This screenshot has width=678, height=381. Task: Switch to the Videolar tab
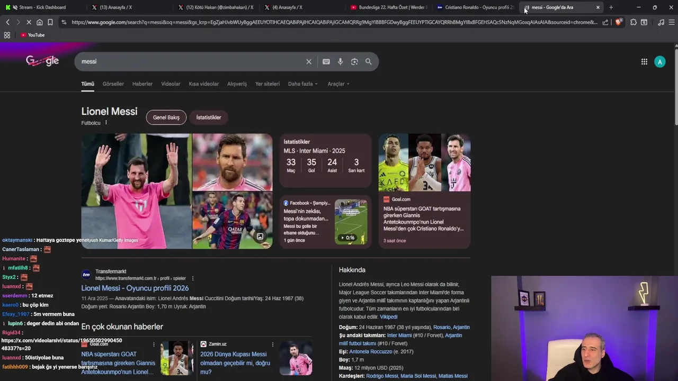coord(171,84)
